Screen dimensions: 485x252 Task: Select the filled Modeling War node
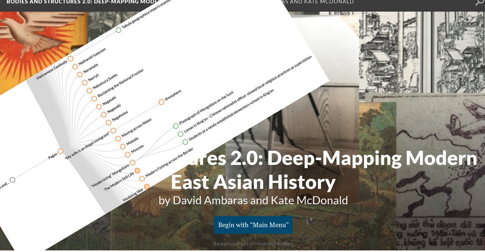[147, 186]
